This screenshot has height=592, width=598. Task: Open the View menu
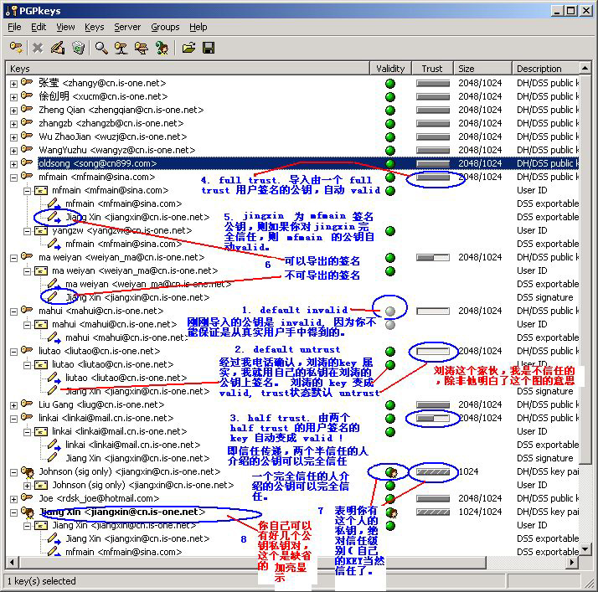point(65,27)
